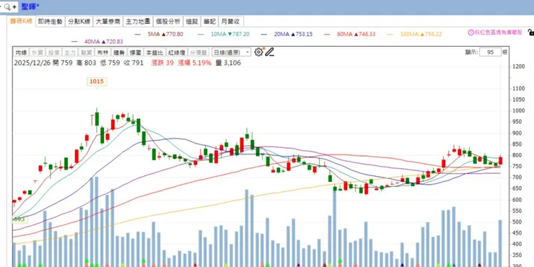Click the 593 low price label

[x=19, y=219]
